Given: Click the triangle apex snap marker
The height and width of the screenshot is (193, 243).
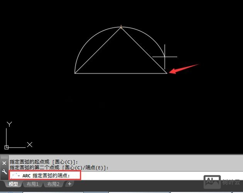Looking at the screenshot, I should (121, 27).
